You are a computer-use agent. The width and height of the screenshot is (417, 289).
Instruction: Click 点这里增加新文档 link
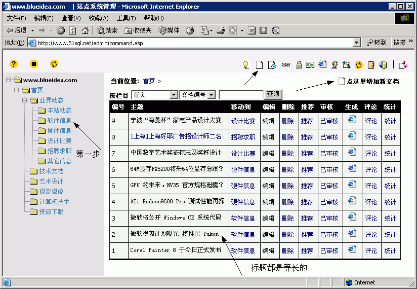pyautogui.click(x=372, y=82)
